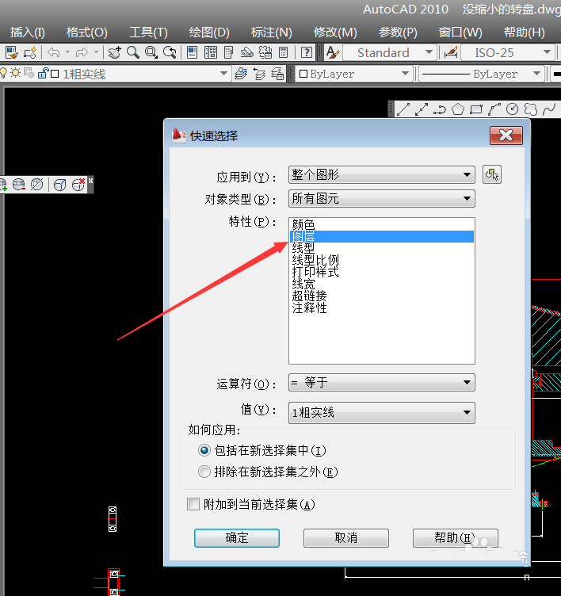The height and width of the screenshot is (596, 561).
Task: Open the QuickCalc calculator icon
Action: tap(283, 52)
